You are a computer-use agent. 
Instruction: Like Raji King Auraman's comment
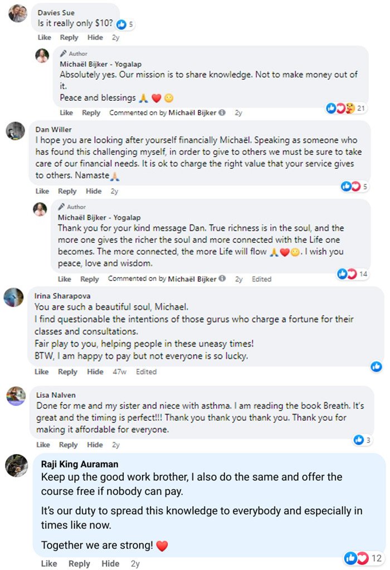tap(49, 563)
